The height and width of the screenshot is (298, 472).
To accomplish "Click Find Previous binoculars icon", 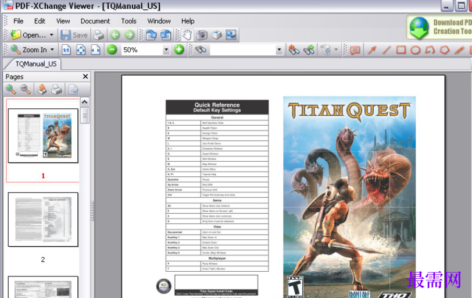I will tap(294, 49).
